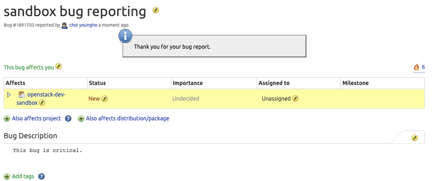Click the green plus beside Add tags
The height and width of the screenshot is (181, 441).
click(7, 176)
